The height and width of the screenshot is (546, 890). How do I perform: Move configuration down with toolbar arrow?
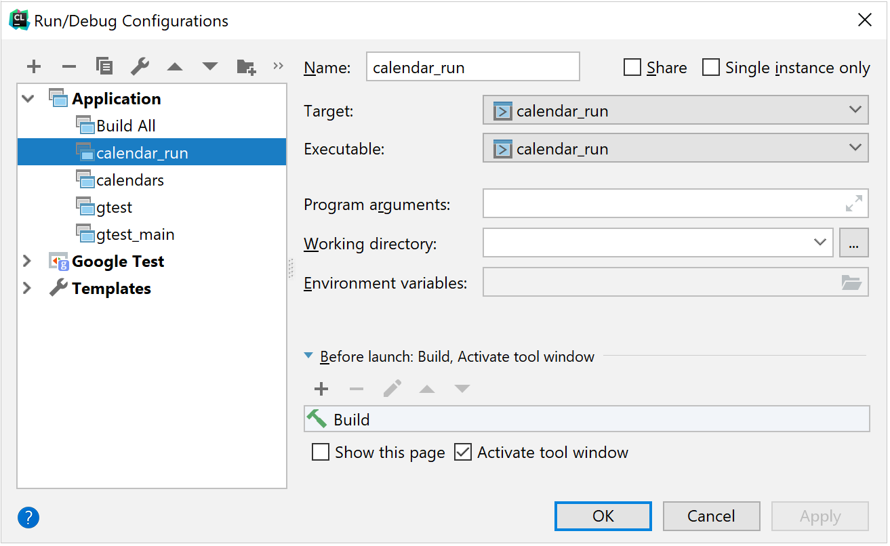tap(210, 66)
